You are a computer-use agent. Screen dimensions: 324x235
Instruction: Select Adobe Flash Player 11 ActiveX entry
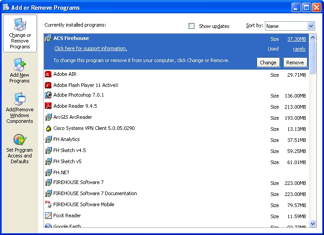176,85
